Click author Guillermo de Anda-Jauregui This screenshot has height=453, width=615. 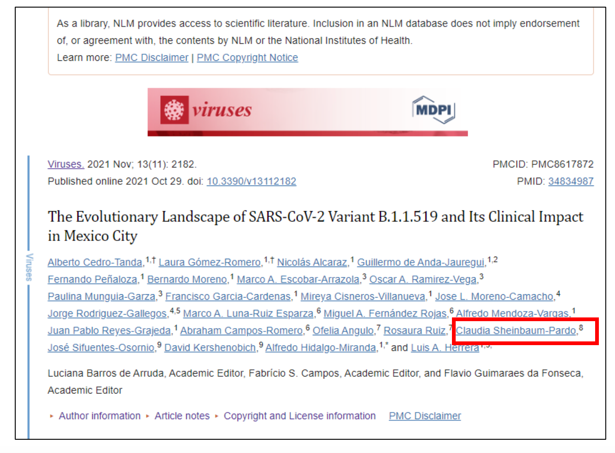420,262
